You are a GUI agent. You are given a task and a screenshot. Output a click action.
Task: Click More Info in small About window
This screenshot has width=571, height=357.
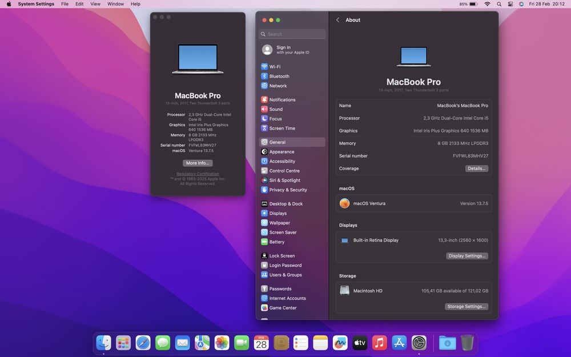point(198,163)
